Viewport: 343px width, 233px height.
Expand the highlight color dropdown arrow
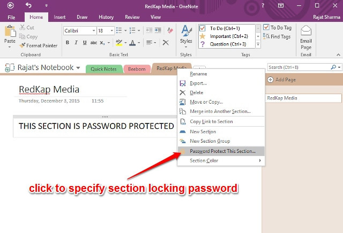point(125,43)
